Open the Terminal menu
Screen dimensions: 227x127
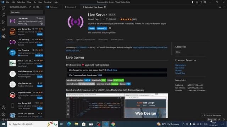coord(48,2)
